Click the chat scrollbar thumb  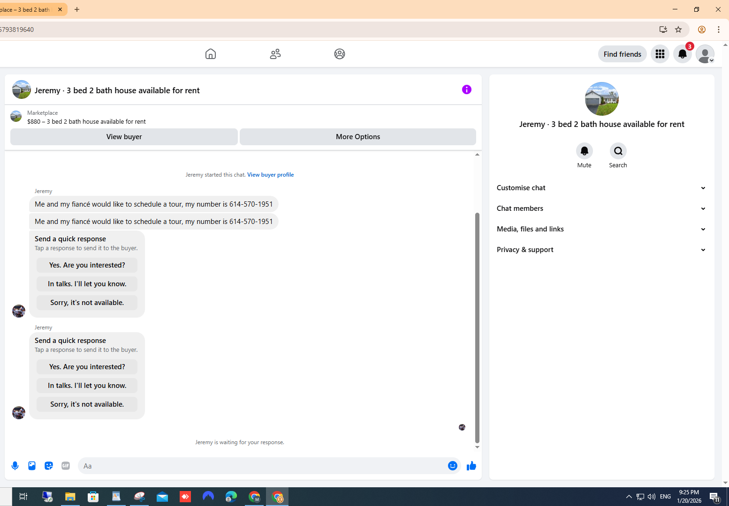click(x=477, y=327)
